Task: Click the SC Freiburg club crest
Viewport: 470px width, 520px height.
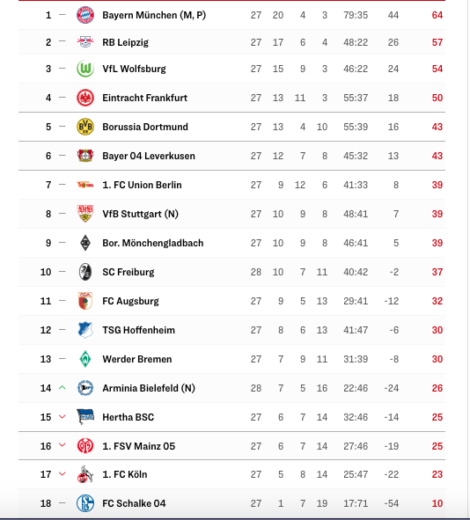Action: tap(85, 272)
